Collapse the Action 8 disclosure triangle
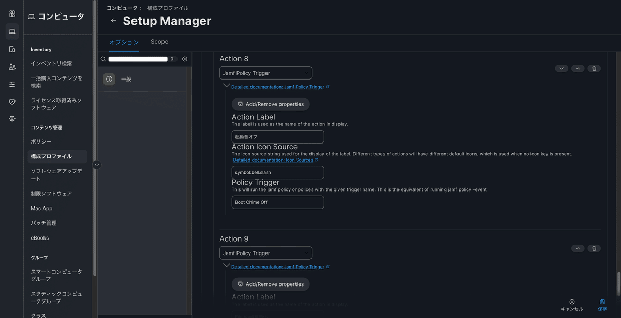This screenshot has height=318, width=621. pos(226,85)
